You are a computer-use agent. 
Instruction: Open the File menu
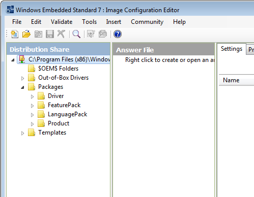pos(17,22)
